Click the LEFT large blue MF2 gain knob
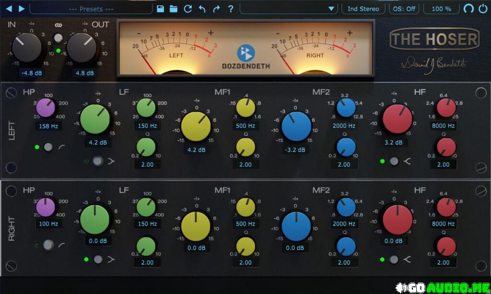The image size is (491, 294). (x=296, y=127)
